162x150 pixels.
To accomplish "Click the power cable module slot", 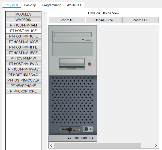I will pyautogui.click(x=70, y=129).
